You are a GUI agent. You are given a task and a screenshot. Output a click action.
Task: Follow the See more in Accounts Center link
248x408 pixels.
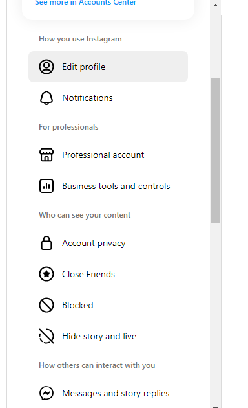(86, 3)
